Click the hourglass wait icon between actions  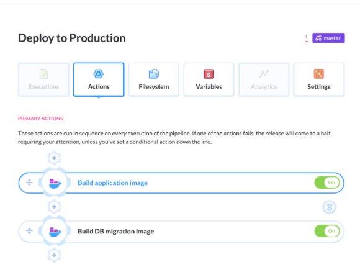330,207
